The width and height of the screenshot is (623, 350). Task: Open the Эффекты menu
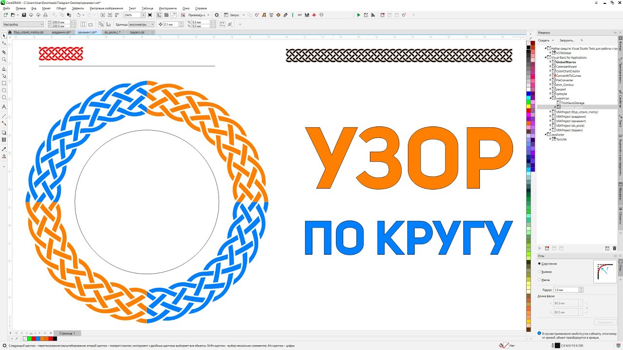[78, 8]
